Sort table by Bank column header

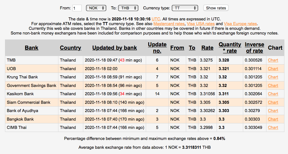32,48
